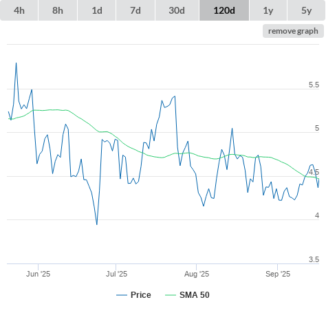This screenshot has width=326, height=313.
Task: Click the 4 y-axis price label
Action: (317, 215)
